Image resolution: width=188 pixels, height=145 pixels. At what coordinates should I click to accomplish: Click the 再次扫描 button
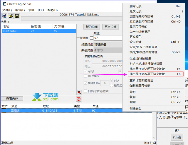(x=110, y=27)
